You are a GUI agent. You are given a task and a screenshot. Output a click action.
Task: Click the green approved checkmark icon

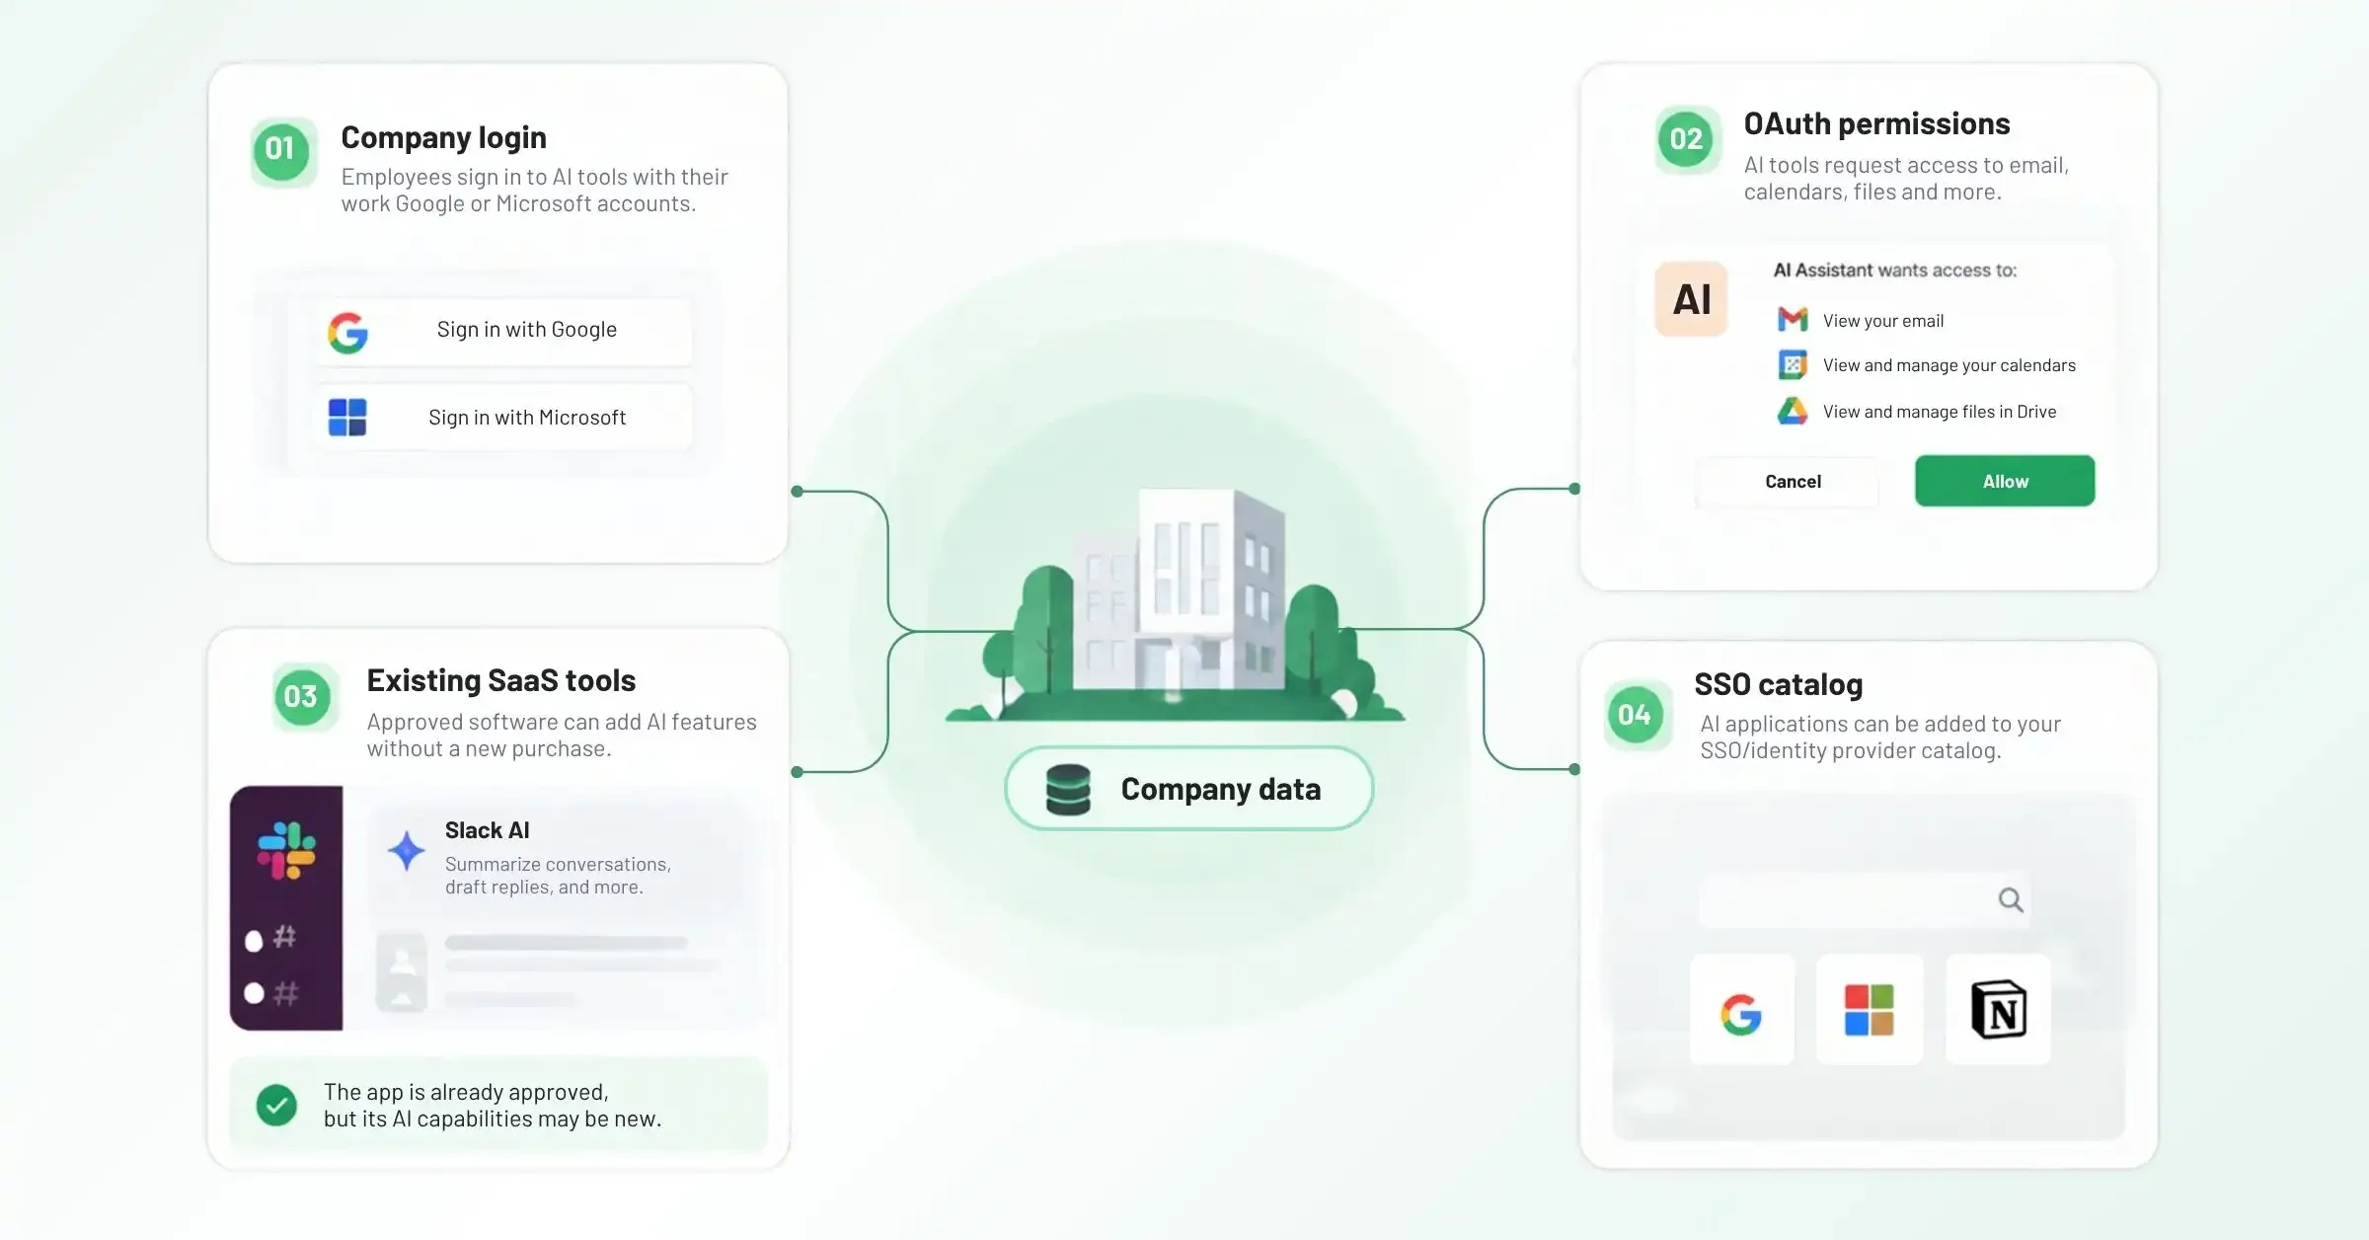pyautogui.click(x=276, y=1105)
